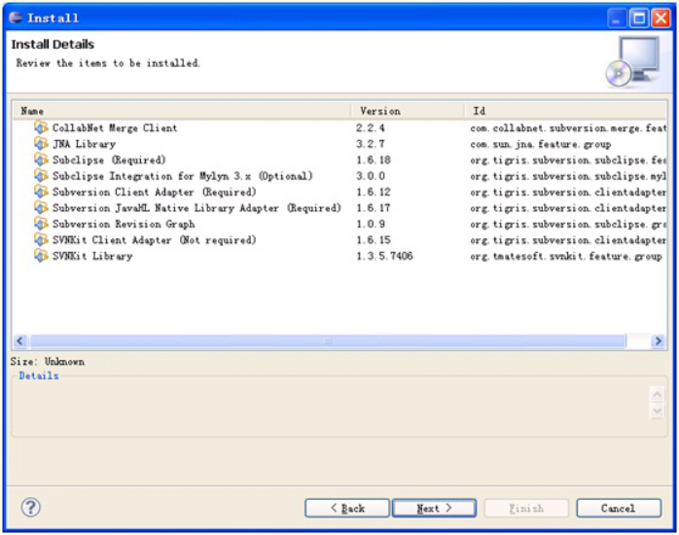Click the CollabNet Merge Client feature icon
This screenshot has width=679, height=535.
(41, 128)
